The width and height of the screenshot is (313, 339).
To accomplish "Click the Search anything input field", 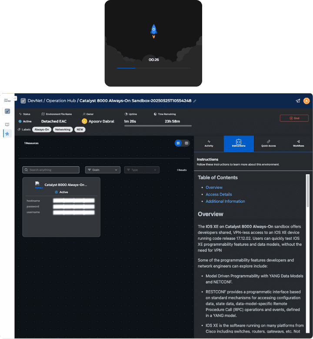I will pos(51,170).
